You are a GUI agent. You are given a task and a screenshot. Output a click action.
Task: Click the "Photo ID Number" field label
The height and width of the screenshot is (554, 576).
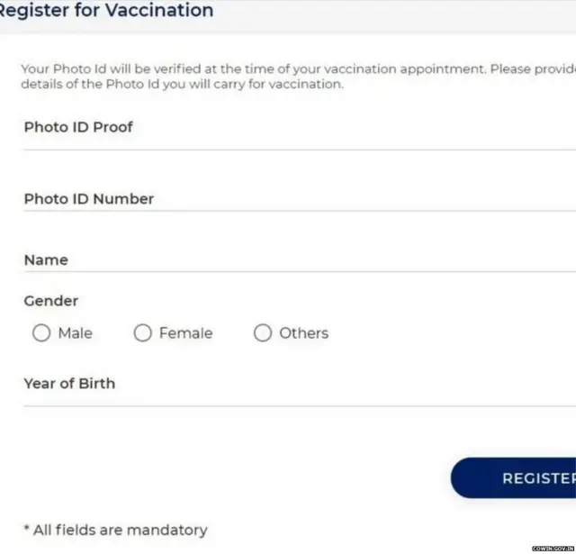[89, 199]
